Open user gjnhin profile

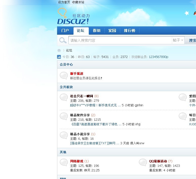click(x=138, y=105)
